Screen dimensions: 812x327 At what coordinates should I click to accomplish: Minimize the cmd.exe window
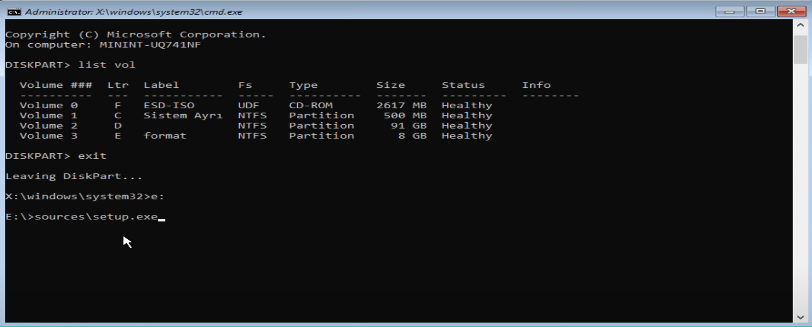(730, 12)
